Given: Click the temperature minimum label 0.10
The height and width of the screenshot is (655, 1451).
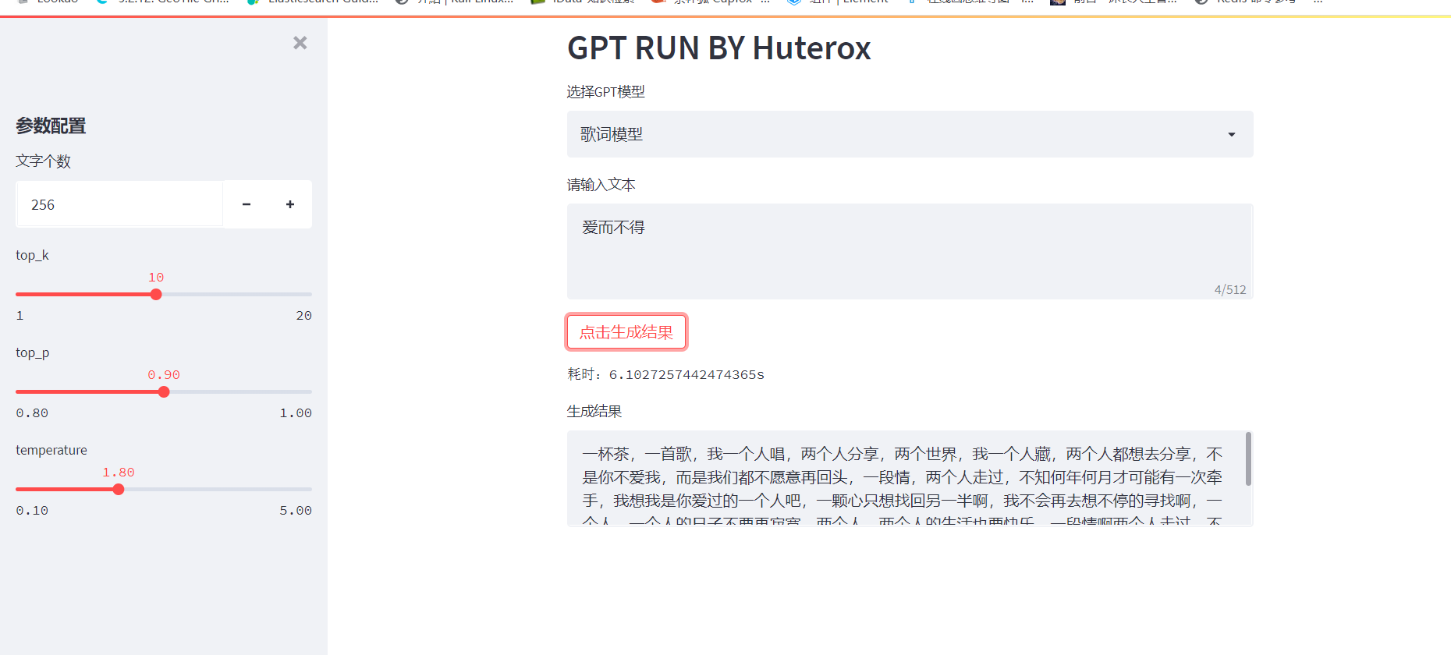Looking at the screenshot, I should coord(32,511).
